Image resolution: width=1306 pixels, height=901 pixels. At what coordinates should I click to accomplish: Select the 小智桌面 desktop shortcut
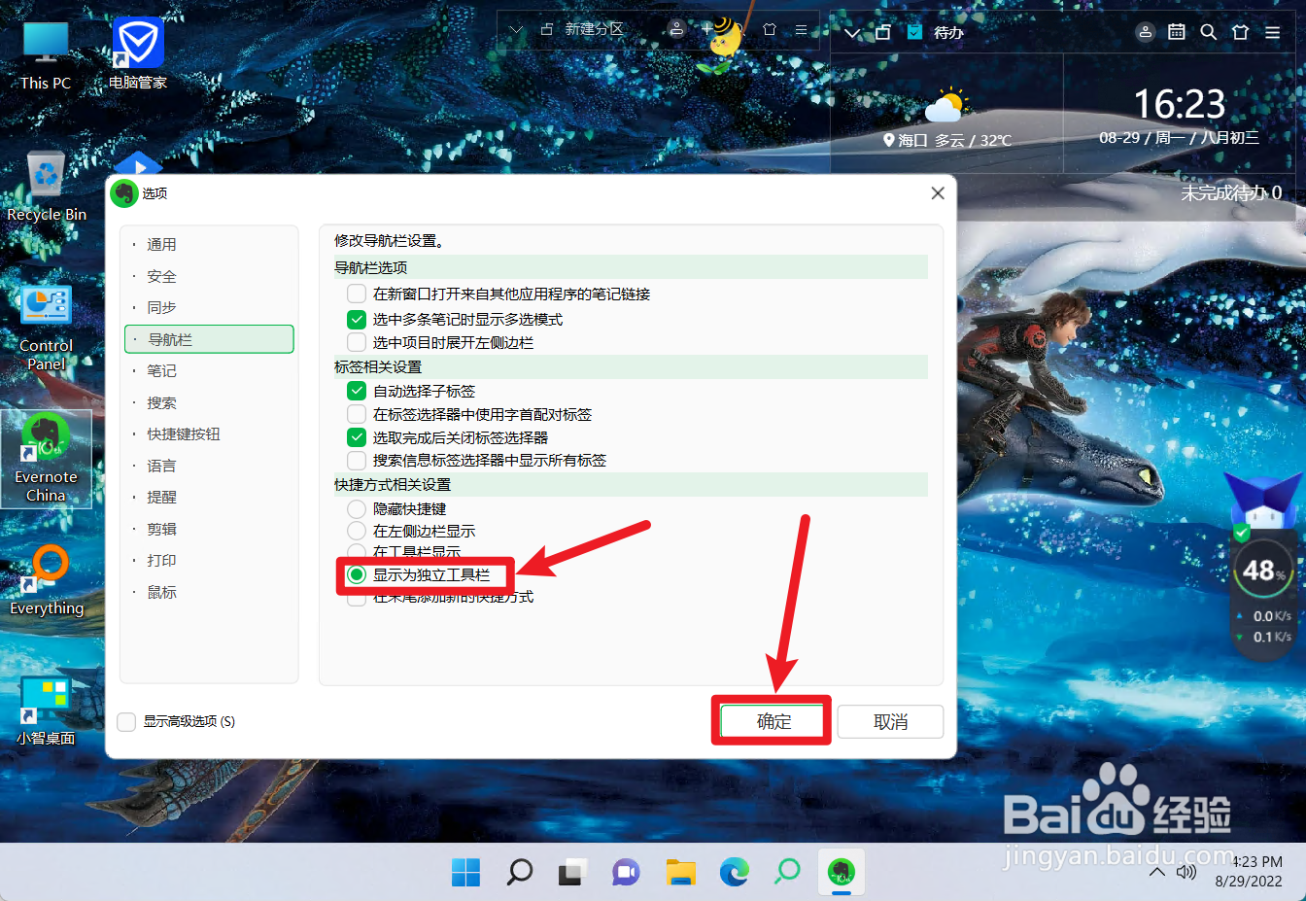coord(46,711)
